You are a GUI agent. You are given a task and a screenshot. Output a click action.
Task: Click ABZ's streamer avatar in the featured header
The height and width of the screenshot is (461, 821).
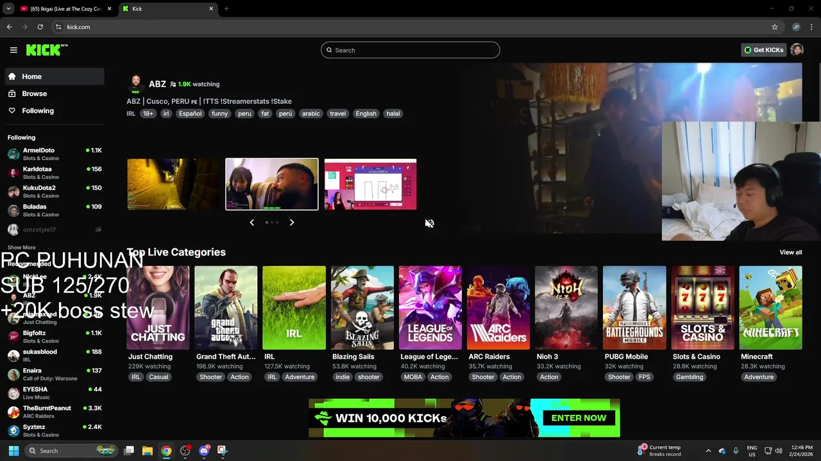[x=135, y=84]
